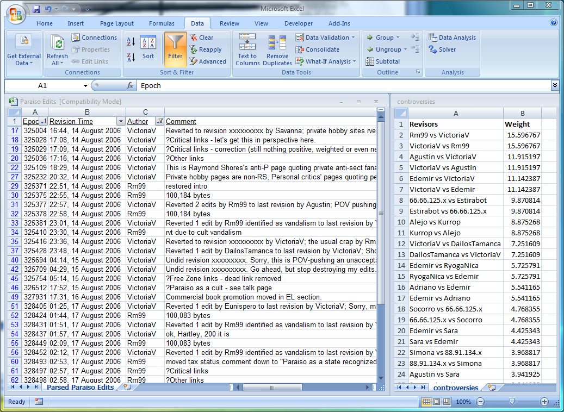Switch to the Review tab
The image size is (564, 412).
[x=230, y=23]
